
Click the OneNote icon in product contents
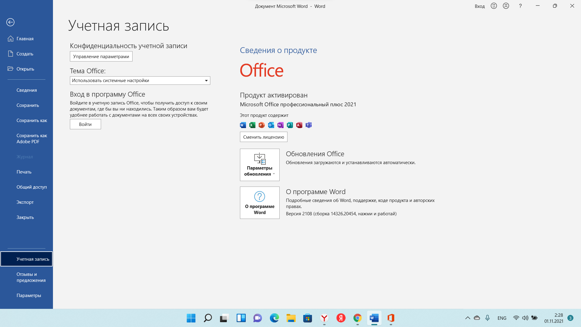pos(280,125)
